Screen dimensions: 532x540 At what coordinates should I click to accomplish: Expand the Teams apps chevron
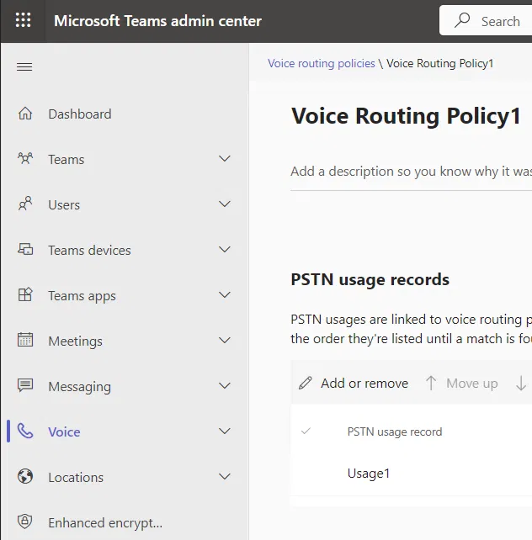coord(225,294)
